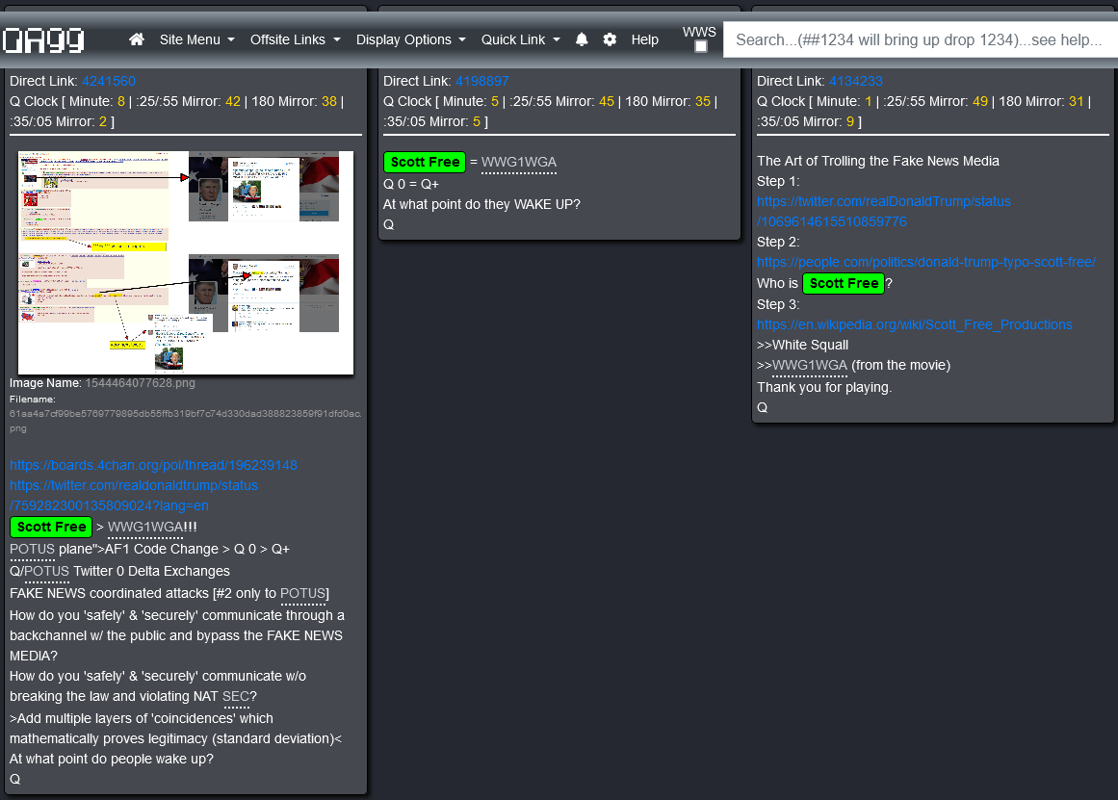The height and width of the screenshot is (800, 1118).
Task: Click WWG1WGA before '(from the movie)'
Action: coord(809,366)
